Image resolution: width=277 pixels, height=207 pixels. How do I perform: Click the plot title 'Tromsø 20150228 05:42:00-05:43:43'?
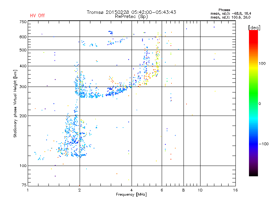click(131, 12)
